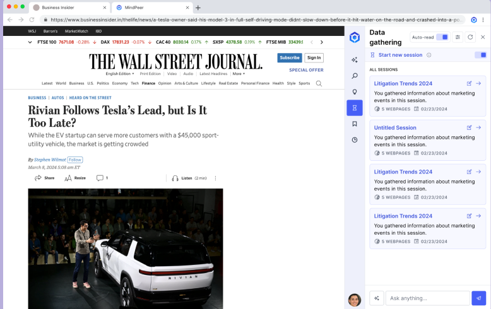Open article more options vertical dots

pyautogui.click(x=215, y=178)
